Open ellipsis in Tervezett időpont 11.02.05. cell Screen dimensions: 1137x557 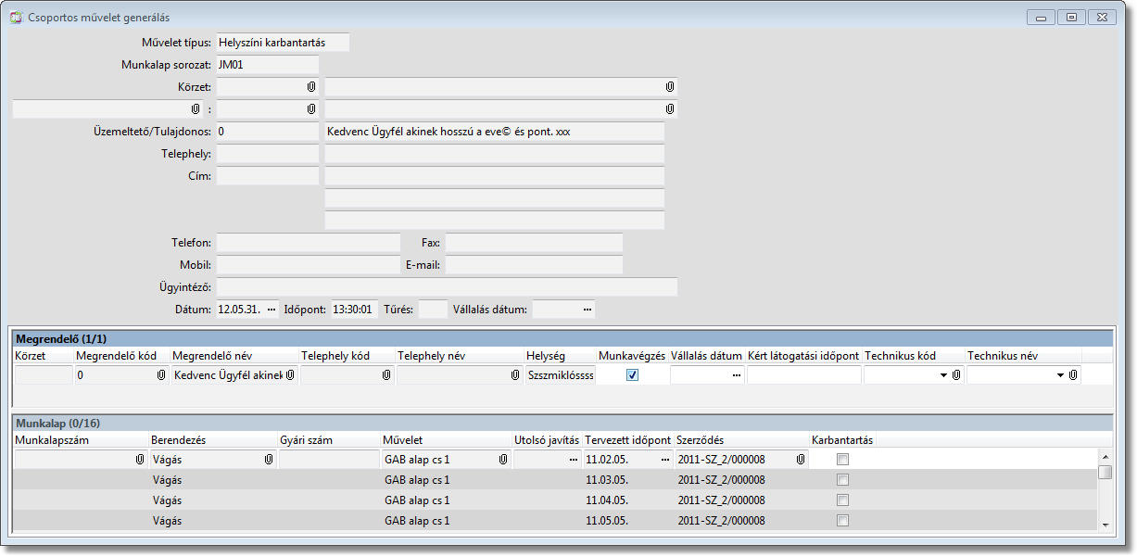tap(665, 459)
